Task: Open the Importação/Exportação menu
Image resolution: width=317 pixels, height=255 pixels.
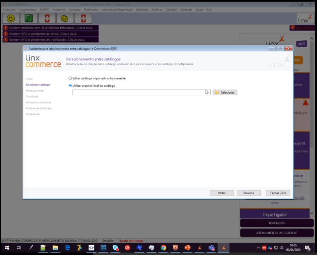Action: (117, 10)
